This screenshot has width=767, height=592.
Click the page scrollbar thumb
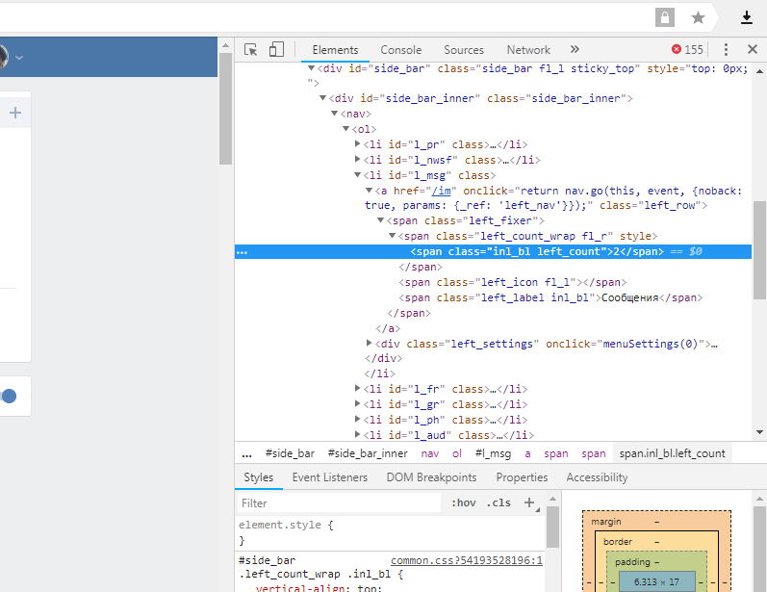click(x=225, y=109)
